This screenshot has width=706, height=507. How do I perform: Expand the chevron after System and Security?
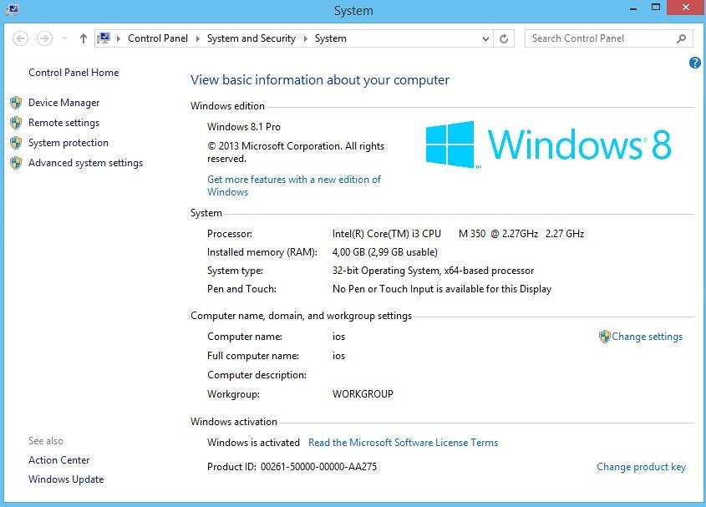click(x=305, y=38)
